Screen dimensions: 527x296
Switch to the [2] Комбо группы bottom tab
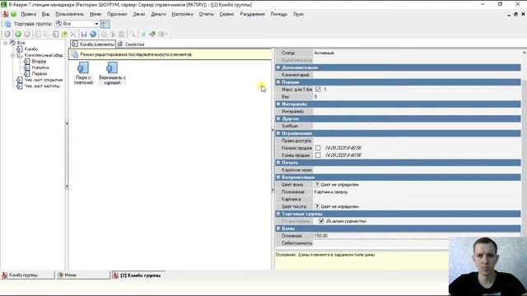[x=138, y=275]
